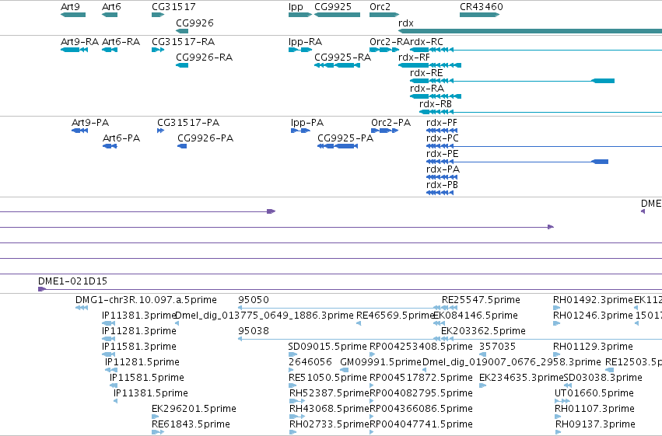This screenshot has width=662, height=436.
Task: Click the 95038 feature label
Action: 254,331
